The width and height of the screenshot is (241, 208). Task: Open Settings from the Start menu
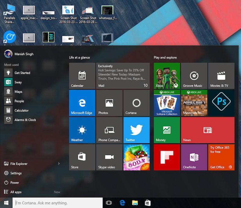[16, 173]
